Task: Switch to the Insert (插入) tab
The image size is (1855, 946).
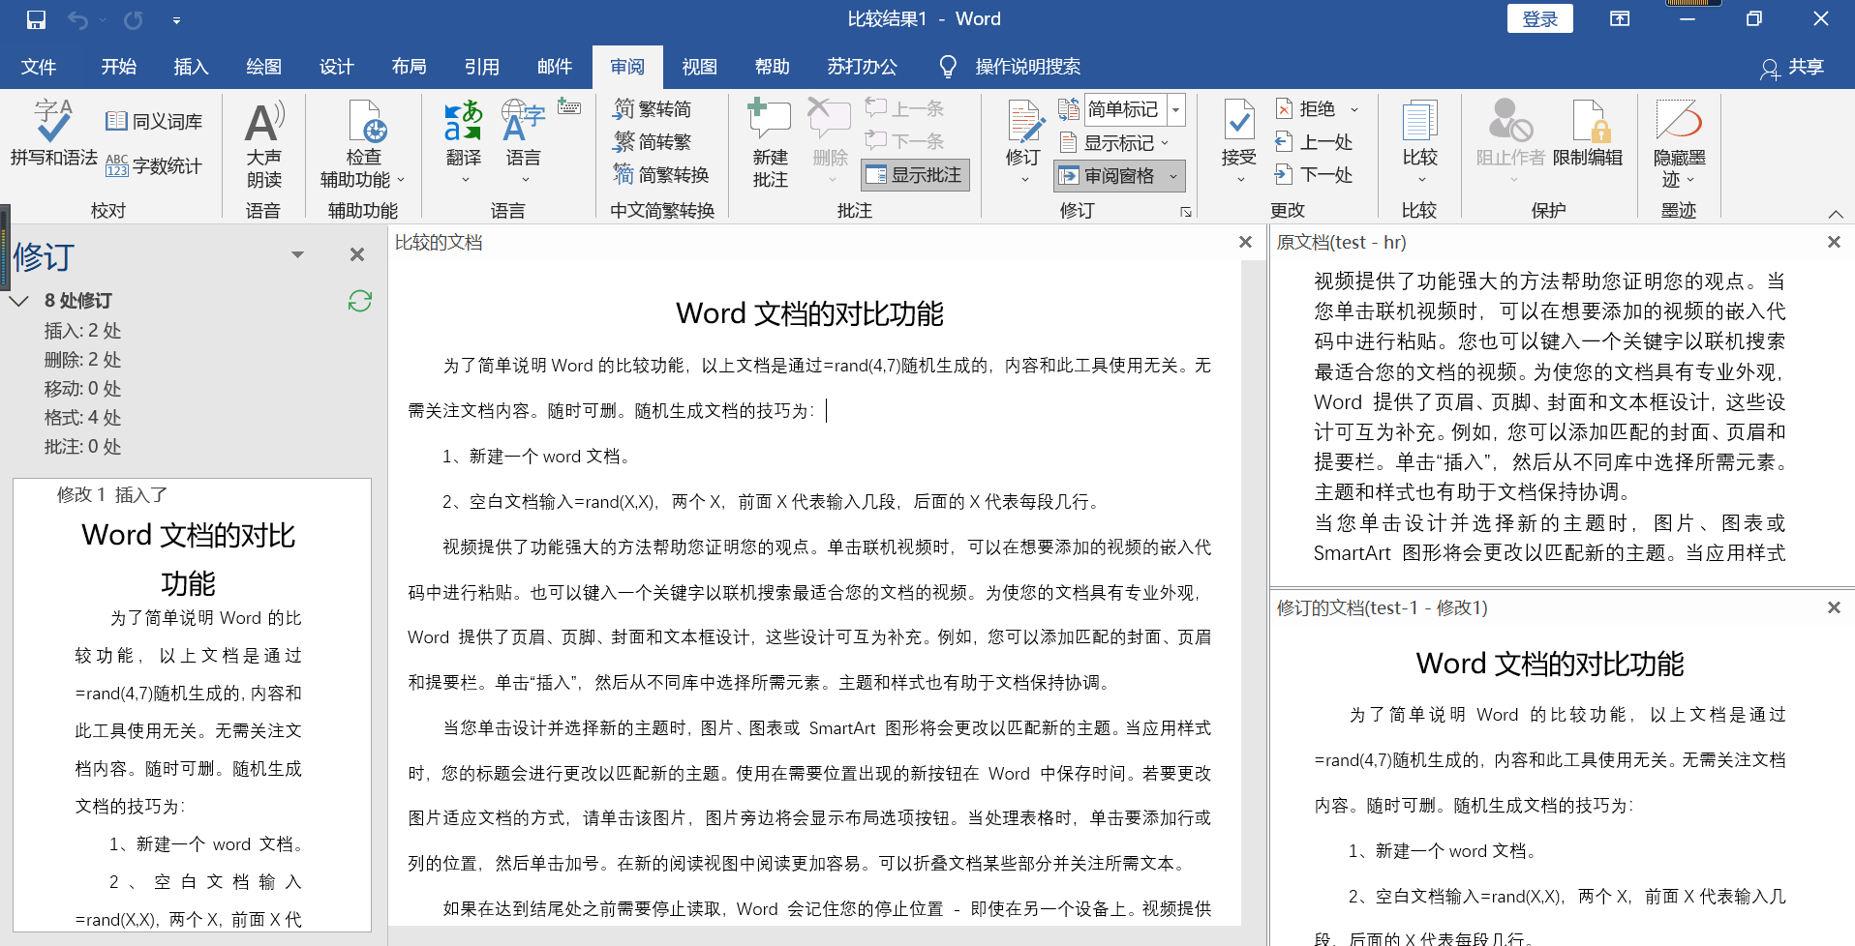Action: coord(191,67)
